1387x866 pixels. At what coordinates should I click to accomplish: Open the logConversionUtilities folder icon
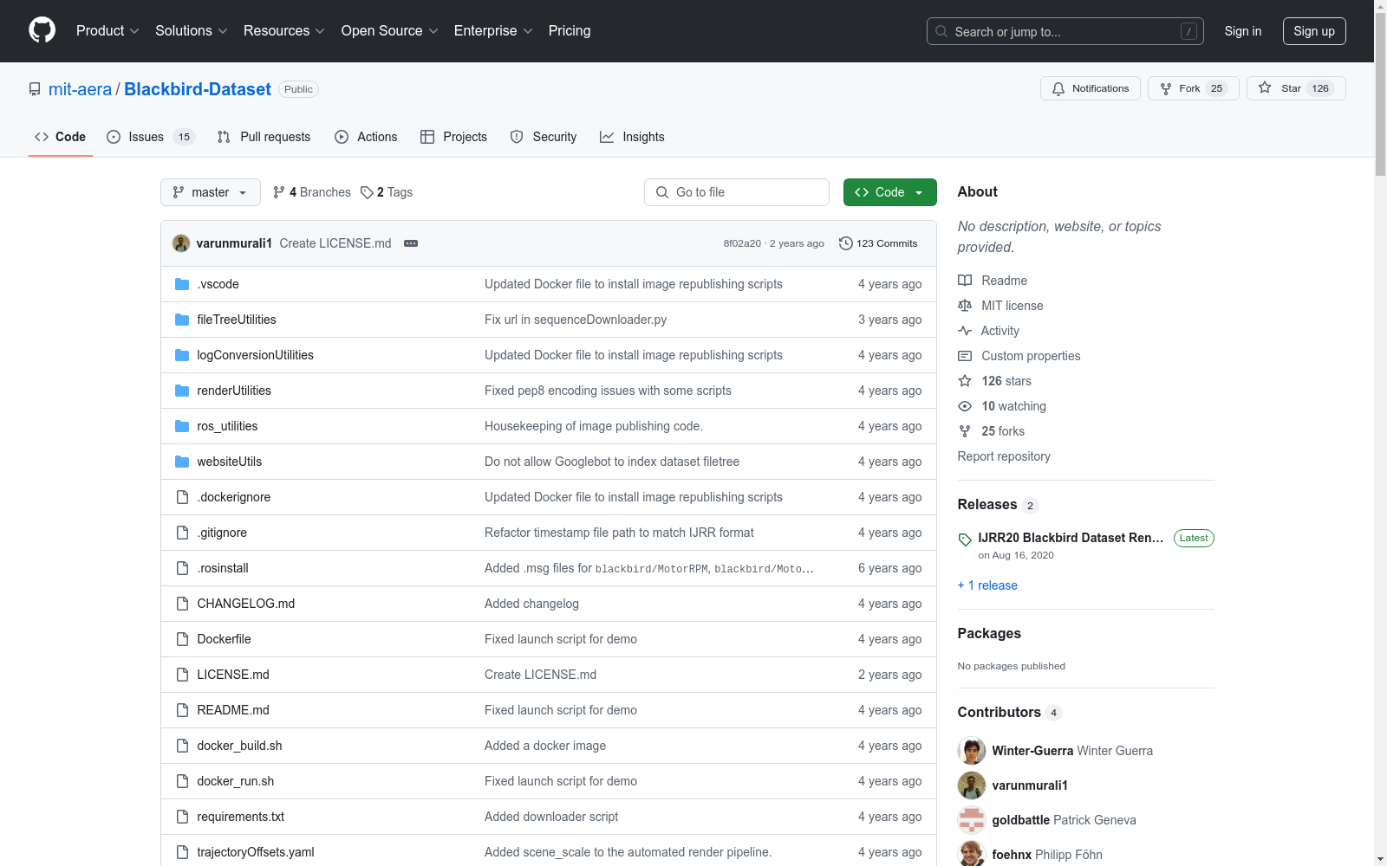click(x=182, y=355)
